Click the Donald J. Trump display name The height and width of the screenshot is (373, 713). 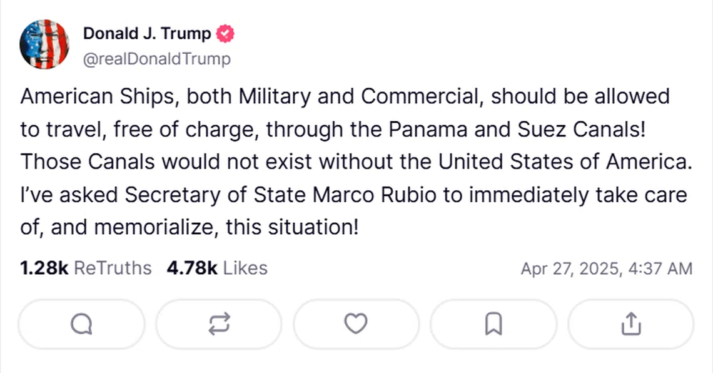(x=147, y=34)
